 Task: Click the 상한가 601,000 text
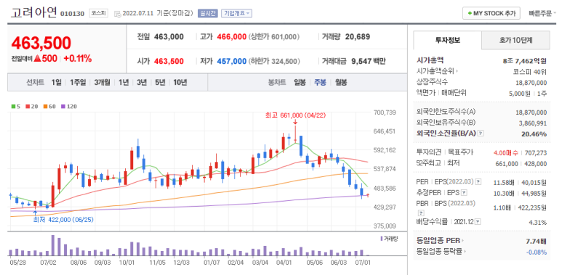274,37
